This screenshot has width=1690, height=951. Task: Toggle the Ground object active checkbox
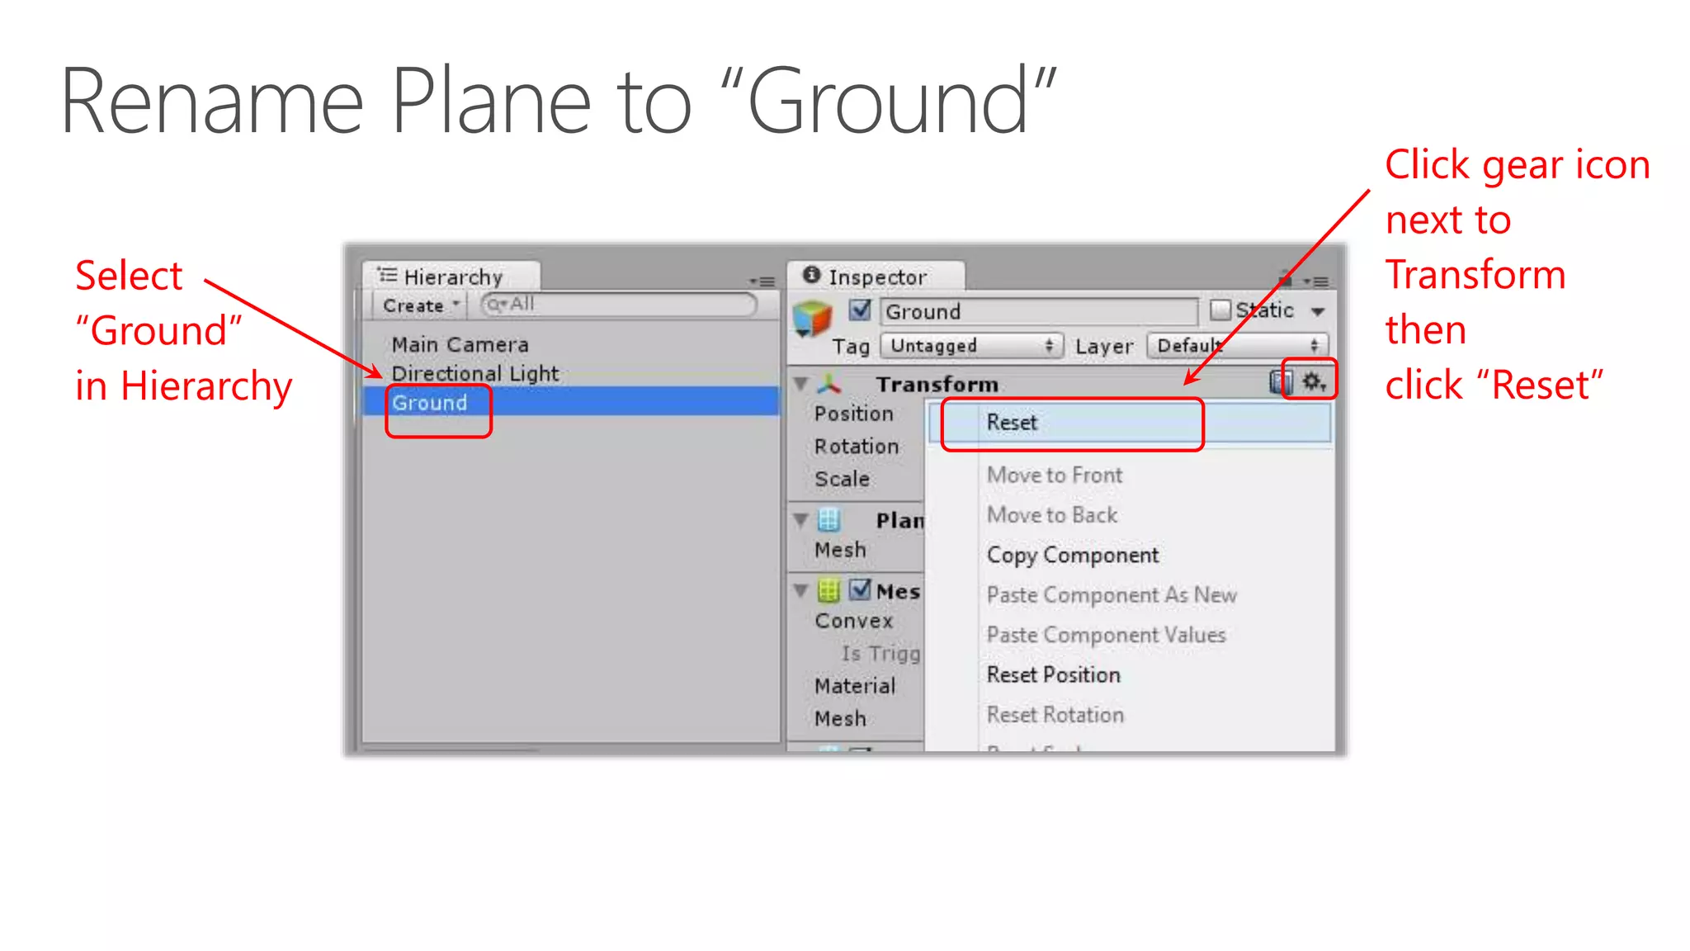pos(860,310)
